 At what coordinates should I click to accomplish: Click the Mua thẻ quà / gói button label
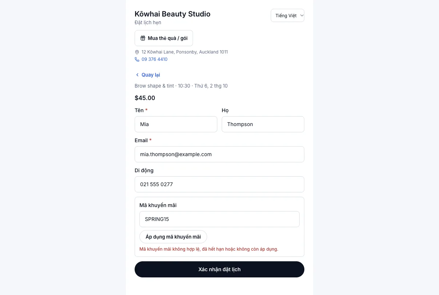[168, 38]
